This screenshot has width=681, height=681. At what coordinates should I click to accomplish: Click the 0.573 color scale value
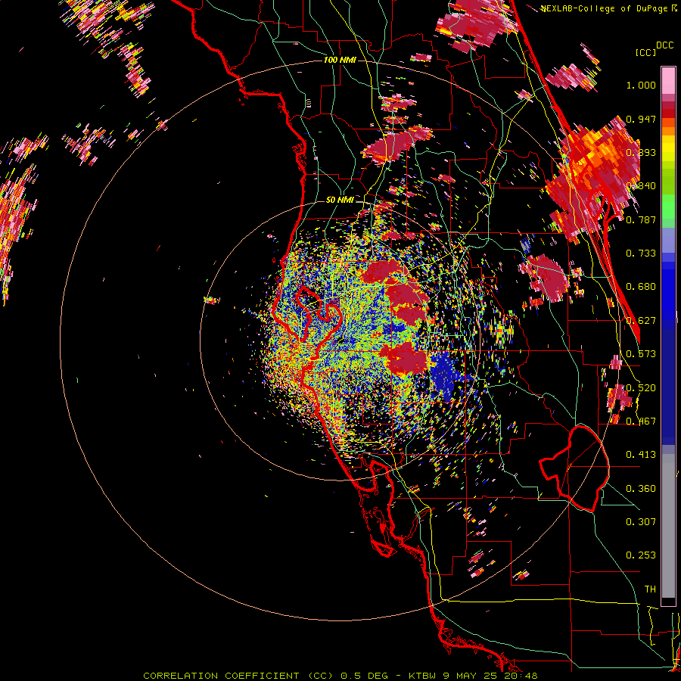641,354
